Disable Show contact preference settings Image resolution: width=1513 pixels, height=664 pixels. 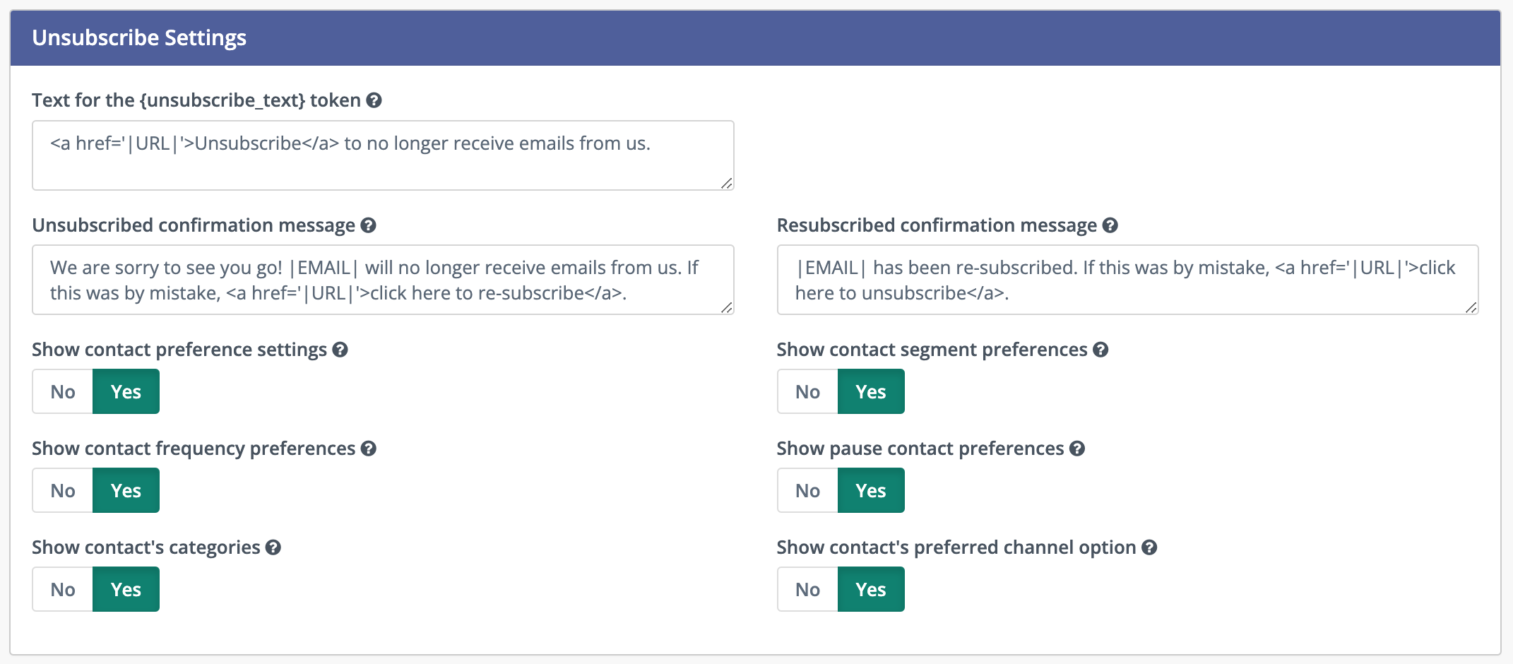coord(62,391)
